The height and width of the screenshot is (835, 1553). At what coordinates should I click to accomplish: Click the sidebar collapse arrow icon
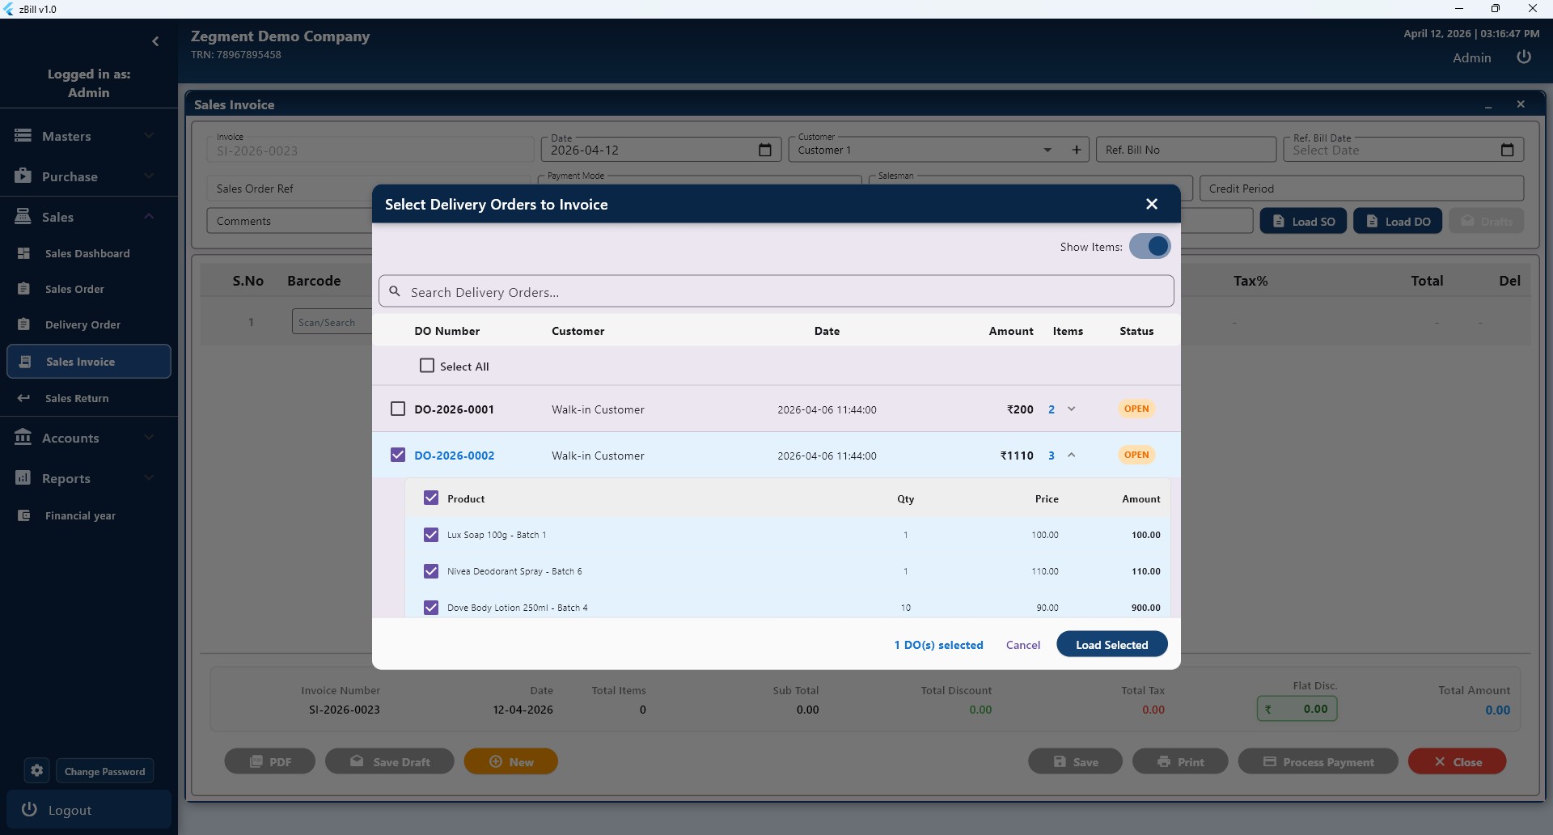(155, 41)
